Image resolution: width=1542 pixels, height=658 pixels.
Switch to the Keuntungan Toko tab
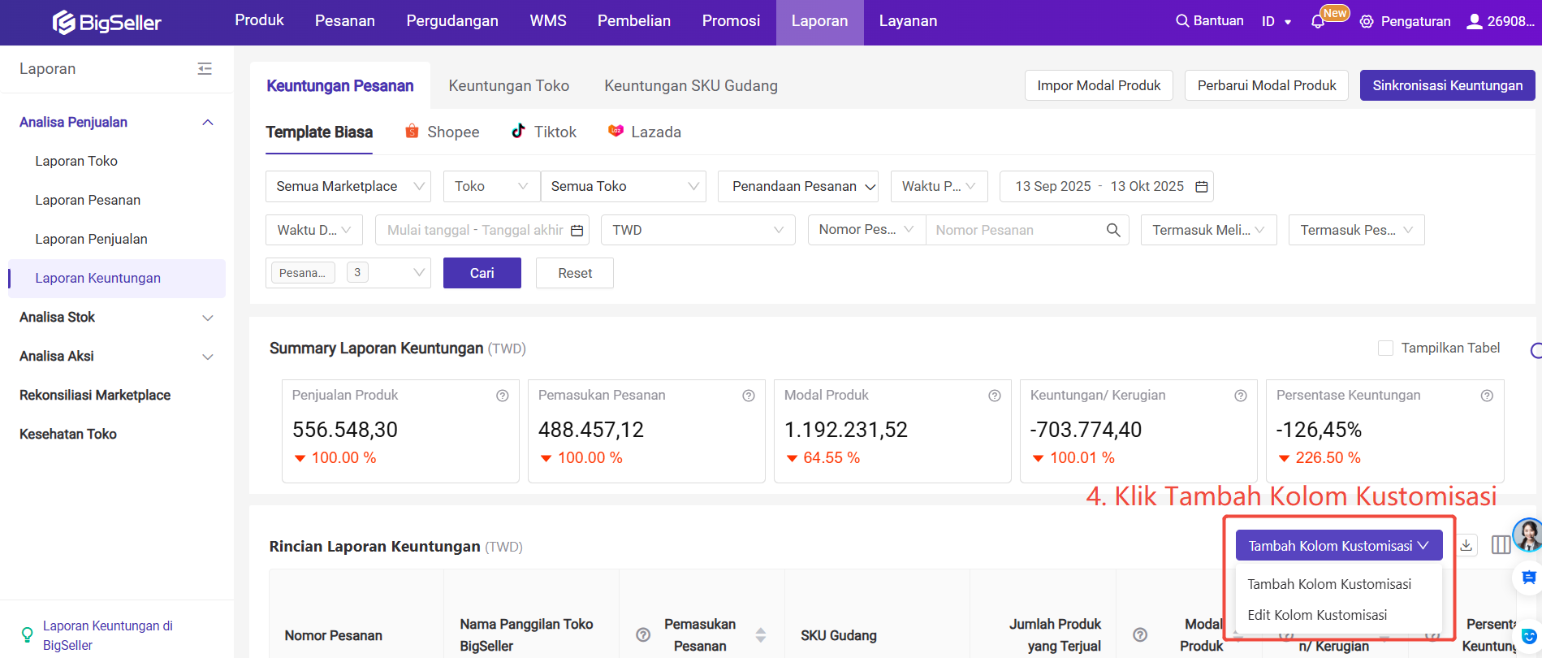point(508,85)
